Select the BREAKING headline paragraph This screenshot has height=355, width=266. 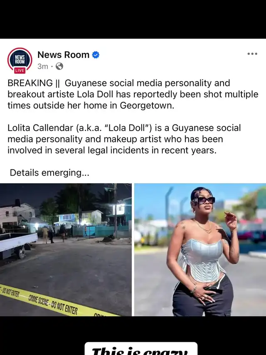click(133, 94)
